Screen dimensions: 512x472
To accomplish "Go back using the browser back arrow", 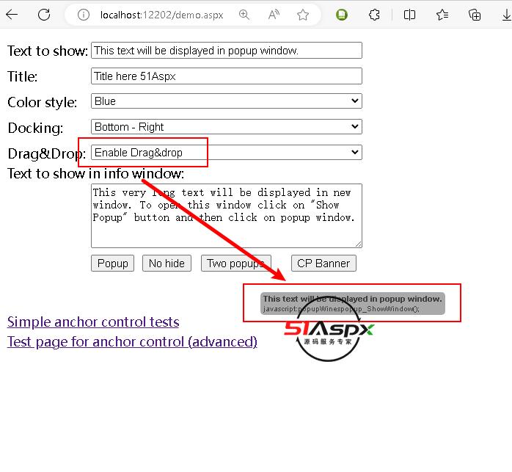I will [12, 15].
